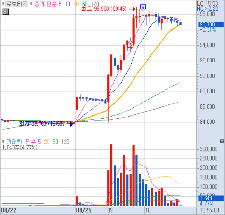Click the B buy signal marker
The height and width of the screenshot is (215, 225).
[130, 44]
